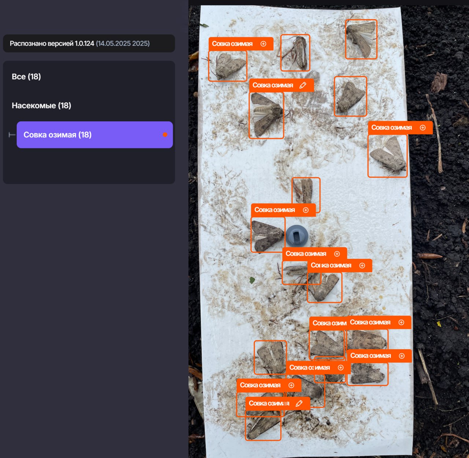
Task: Click tree branch connector left of Совка озимая
Action: coord(12,135)
